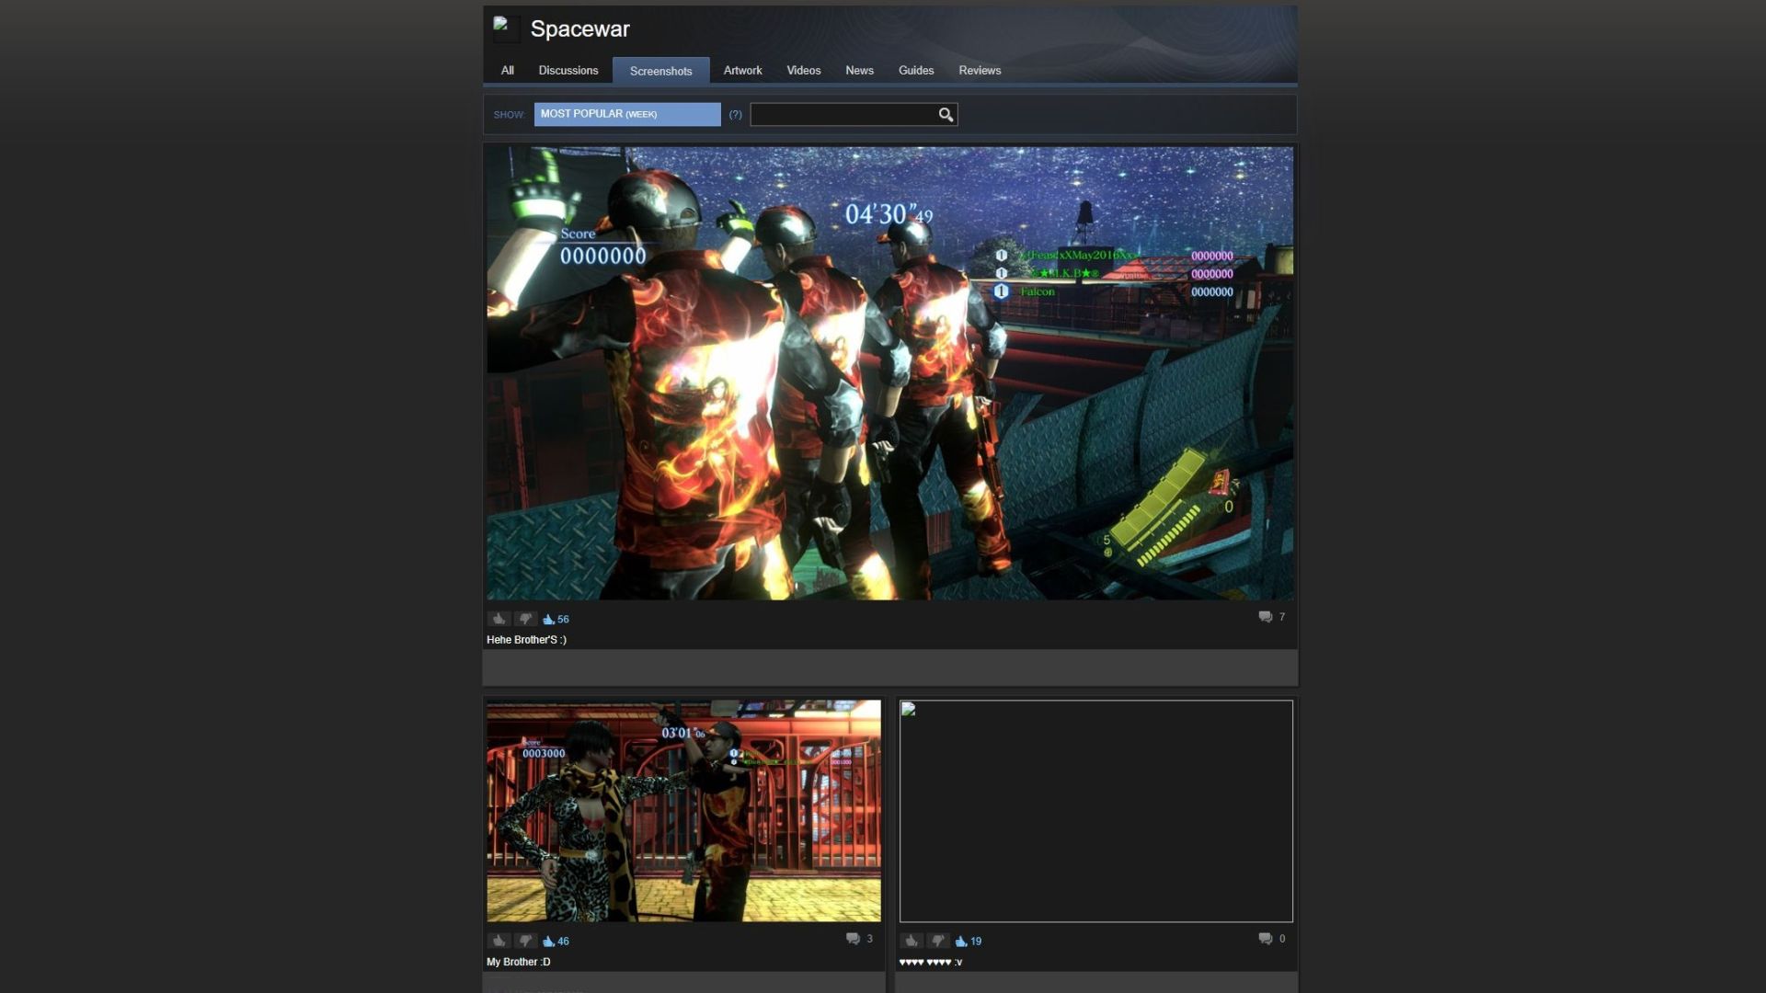Screen dimensions: 1766x993
Task: Open the Videos tab
Action: click(803, 70)
